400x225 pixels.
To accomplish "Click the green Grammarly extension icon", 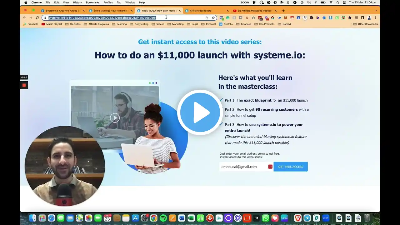I will point(228,18).
